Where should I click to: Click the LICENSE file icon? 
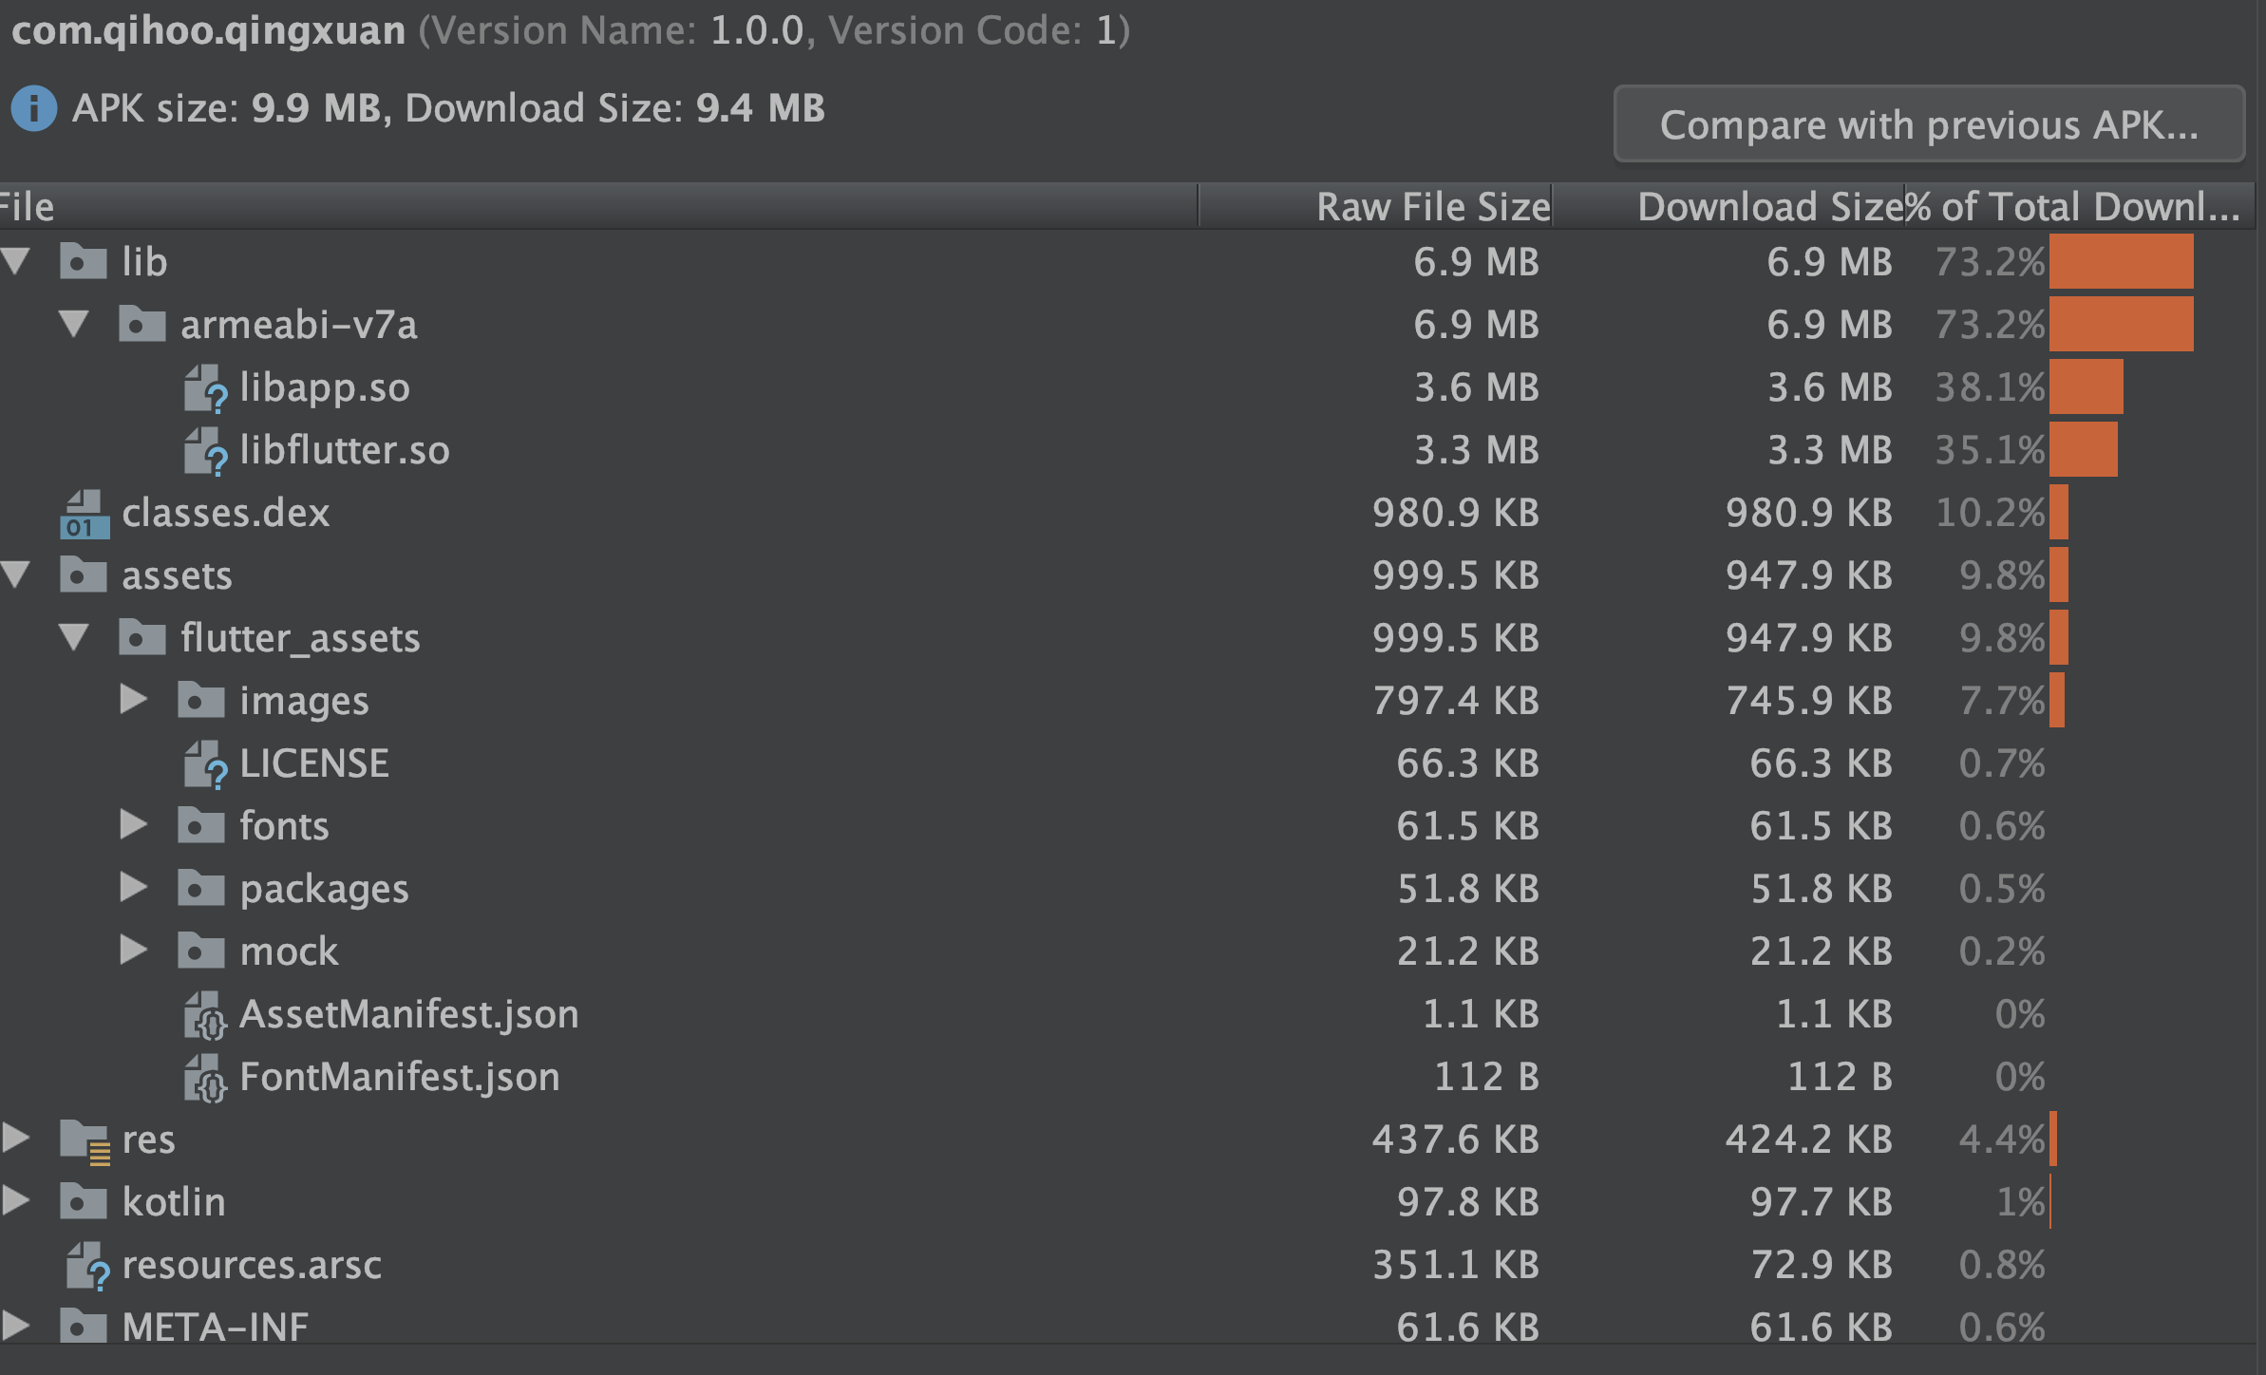[x=205, y=764]
